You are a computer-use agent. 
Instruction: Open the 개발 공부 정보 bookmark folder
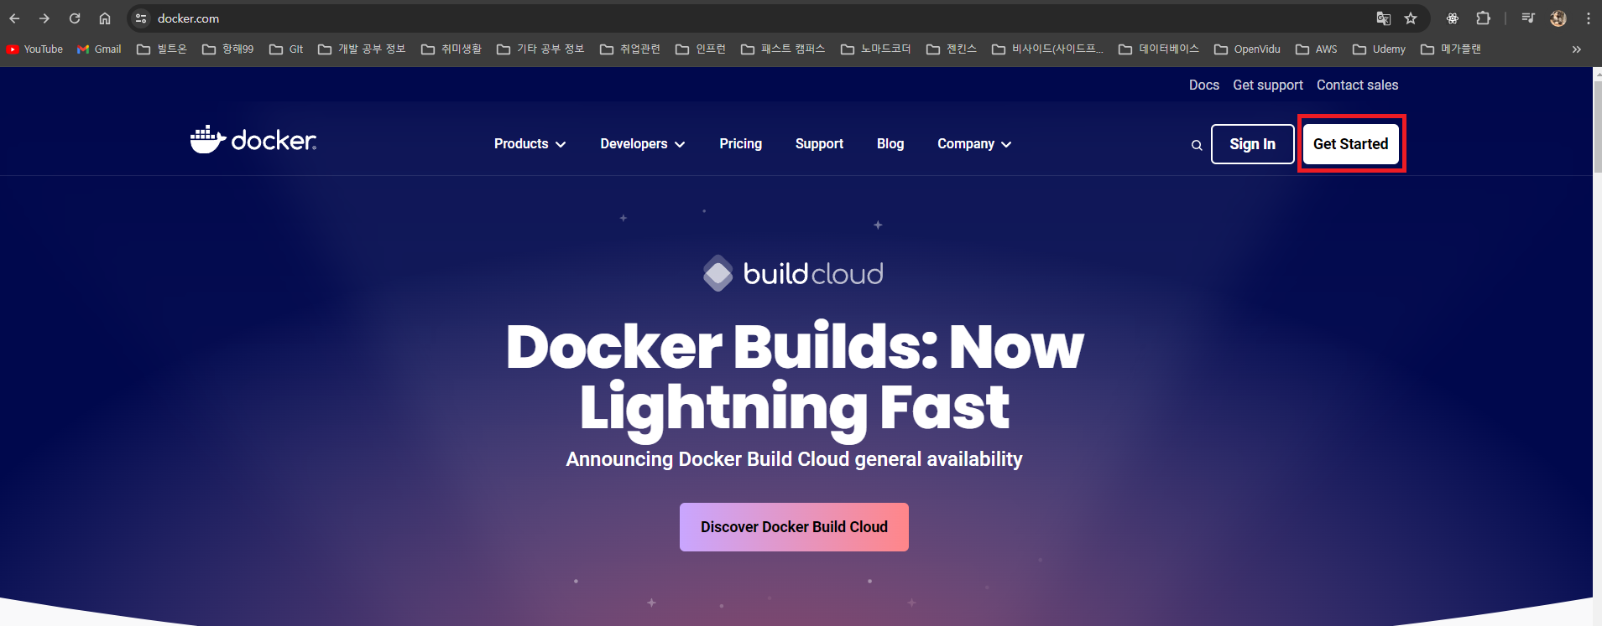362,49
